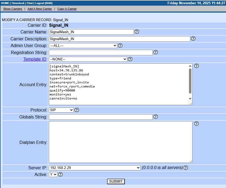226x188 pixels.
Task: Open Add A New Carrier page
Action: point(40,9)
